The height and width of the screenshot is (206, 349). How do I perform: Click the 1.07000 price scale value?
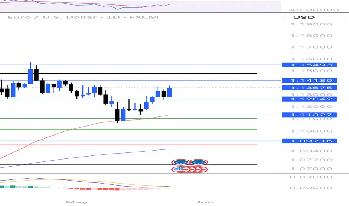pyautogui.click(x=311, y=169)
